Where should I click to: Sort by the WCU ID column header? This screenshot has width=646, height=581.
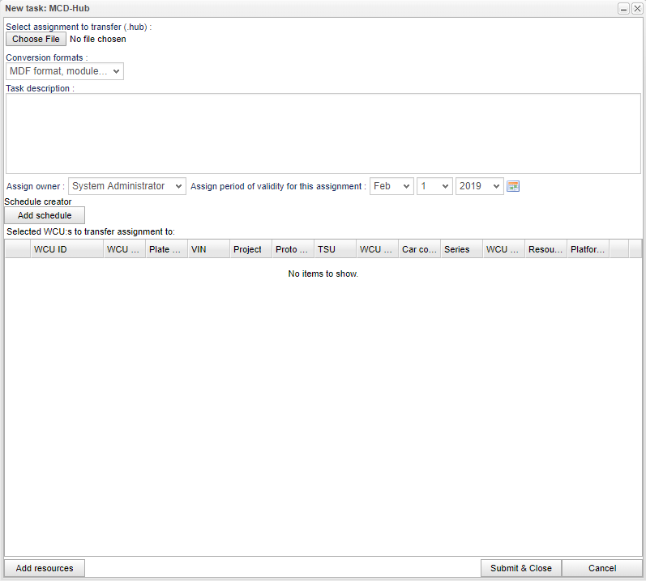click(66, 249)
